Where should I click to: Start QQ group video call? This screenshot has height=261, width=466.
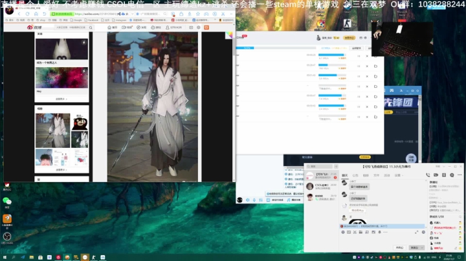tap(436, 175)
